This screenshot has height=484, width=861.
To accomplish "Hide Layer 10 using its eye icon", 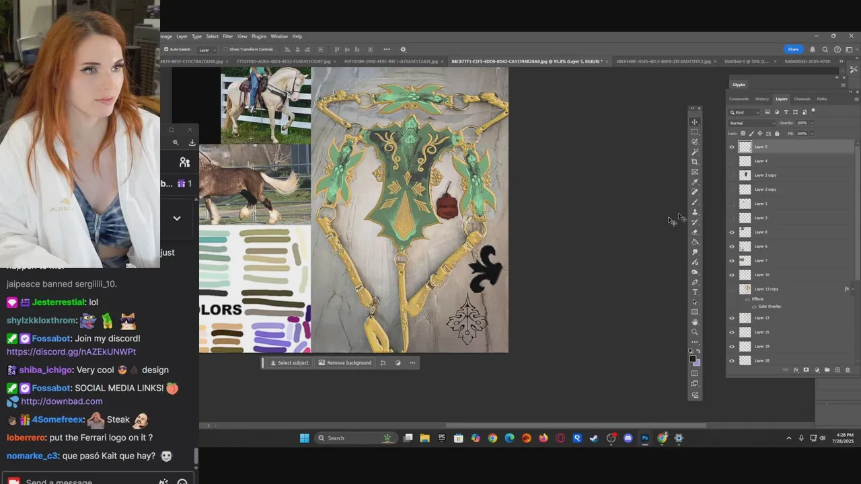I will click(x=732, y=274).
